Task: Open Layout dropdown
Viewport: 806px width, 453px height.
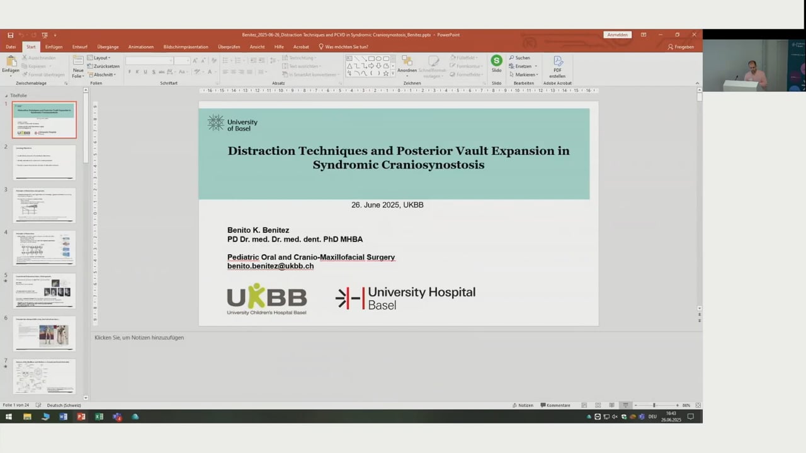Action: (x=99, y=58)
